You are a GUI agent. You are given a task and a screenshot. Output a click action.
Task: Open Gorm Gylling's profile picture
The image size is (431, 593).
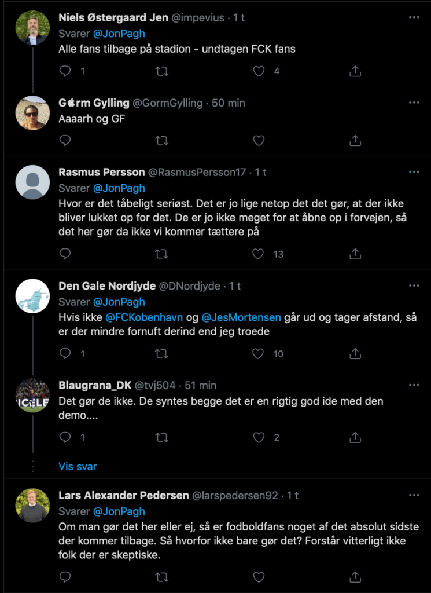32,113
